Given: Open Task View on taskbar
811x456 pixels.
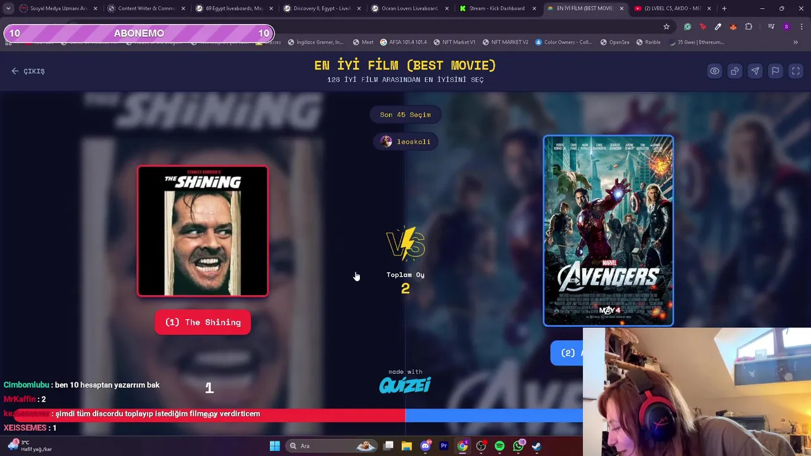Looking at the screenshot, I should click(388, 446).
